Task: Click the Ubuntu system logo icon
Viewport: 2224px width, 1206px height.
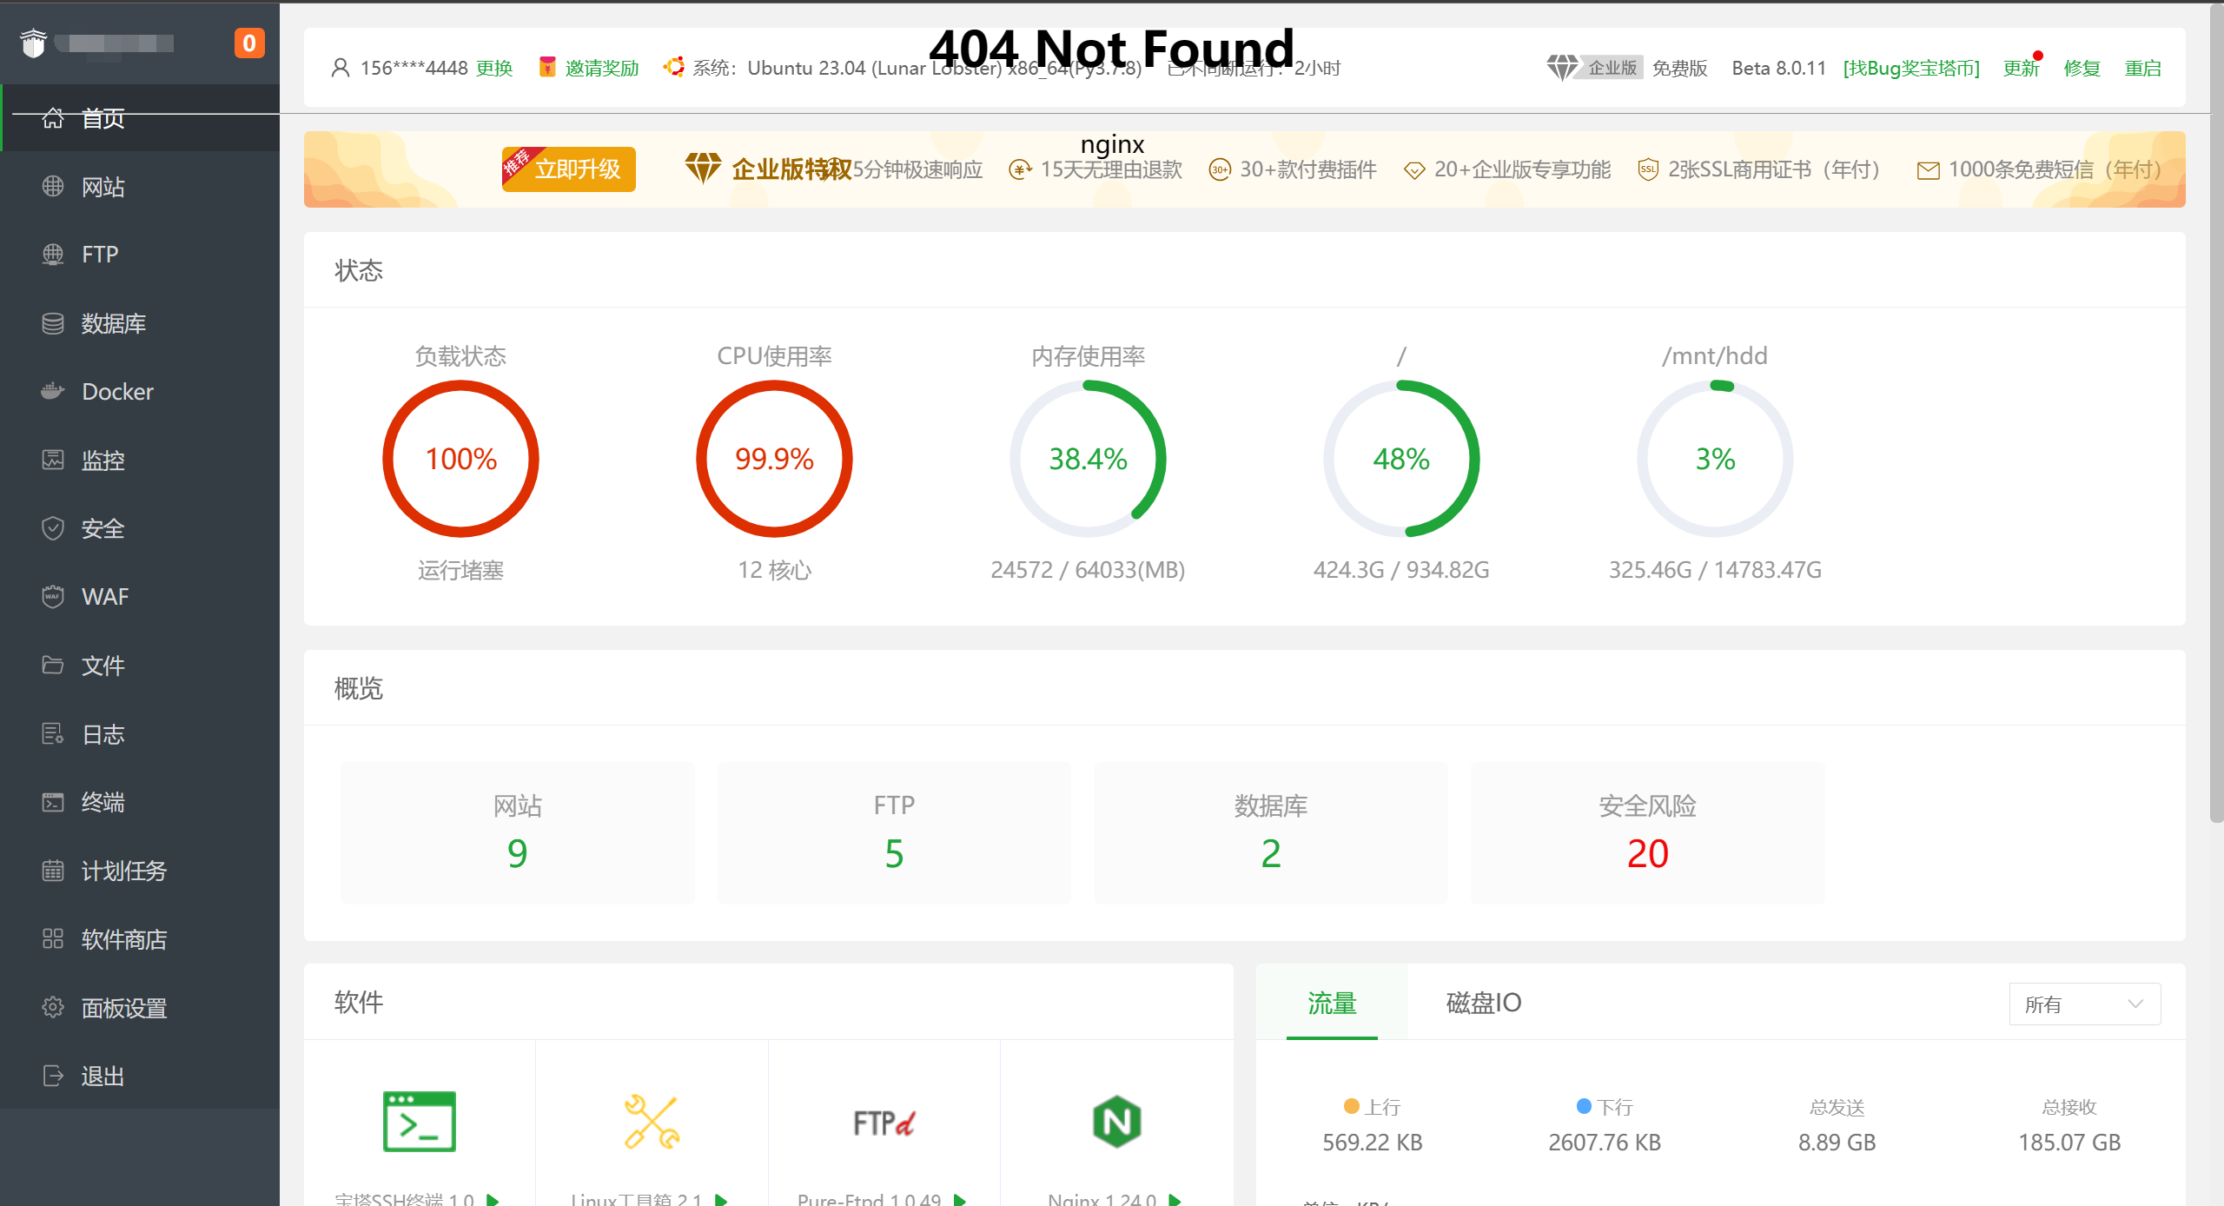Action: point(673,67)
